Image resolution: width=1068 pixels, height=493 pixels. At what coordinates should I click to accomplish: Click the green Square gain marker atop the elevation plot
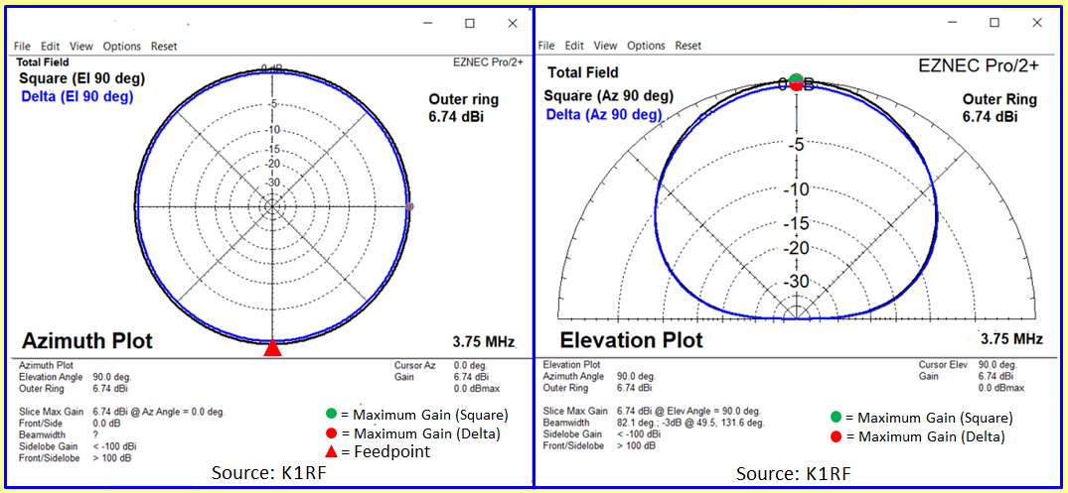796,78
